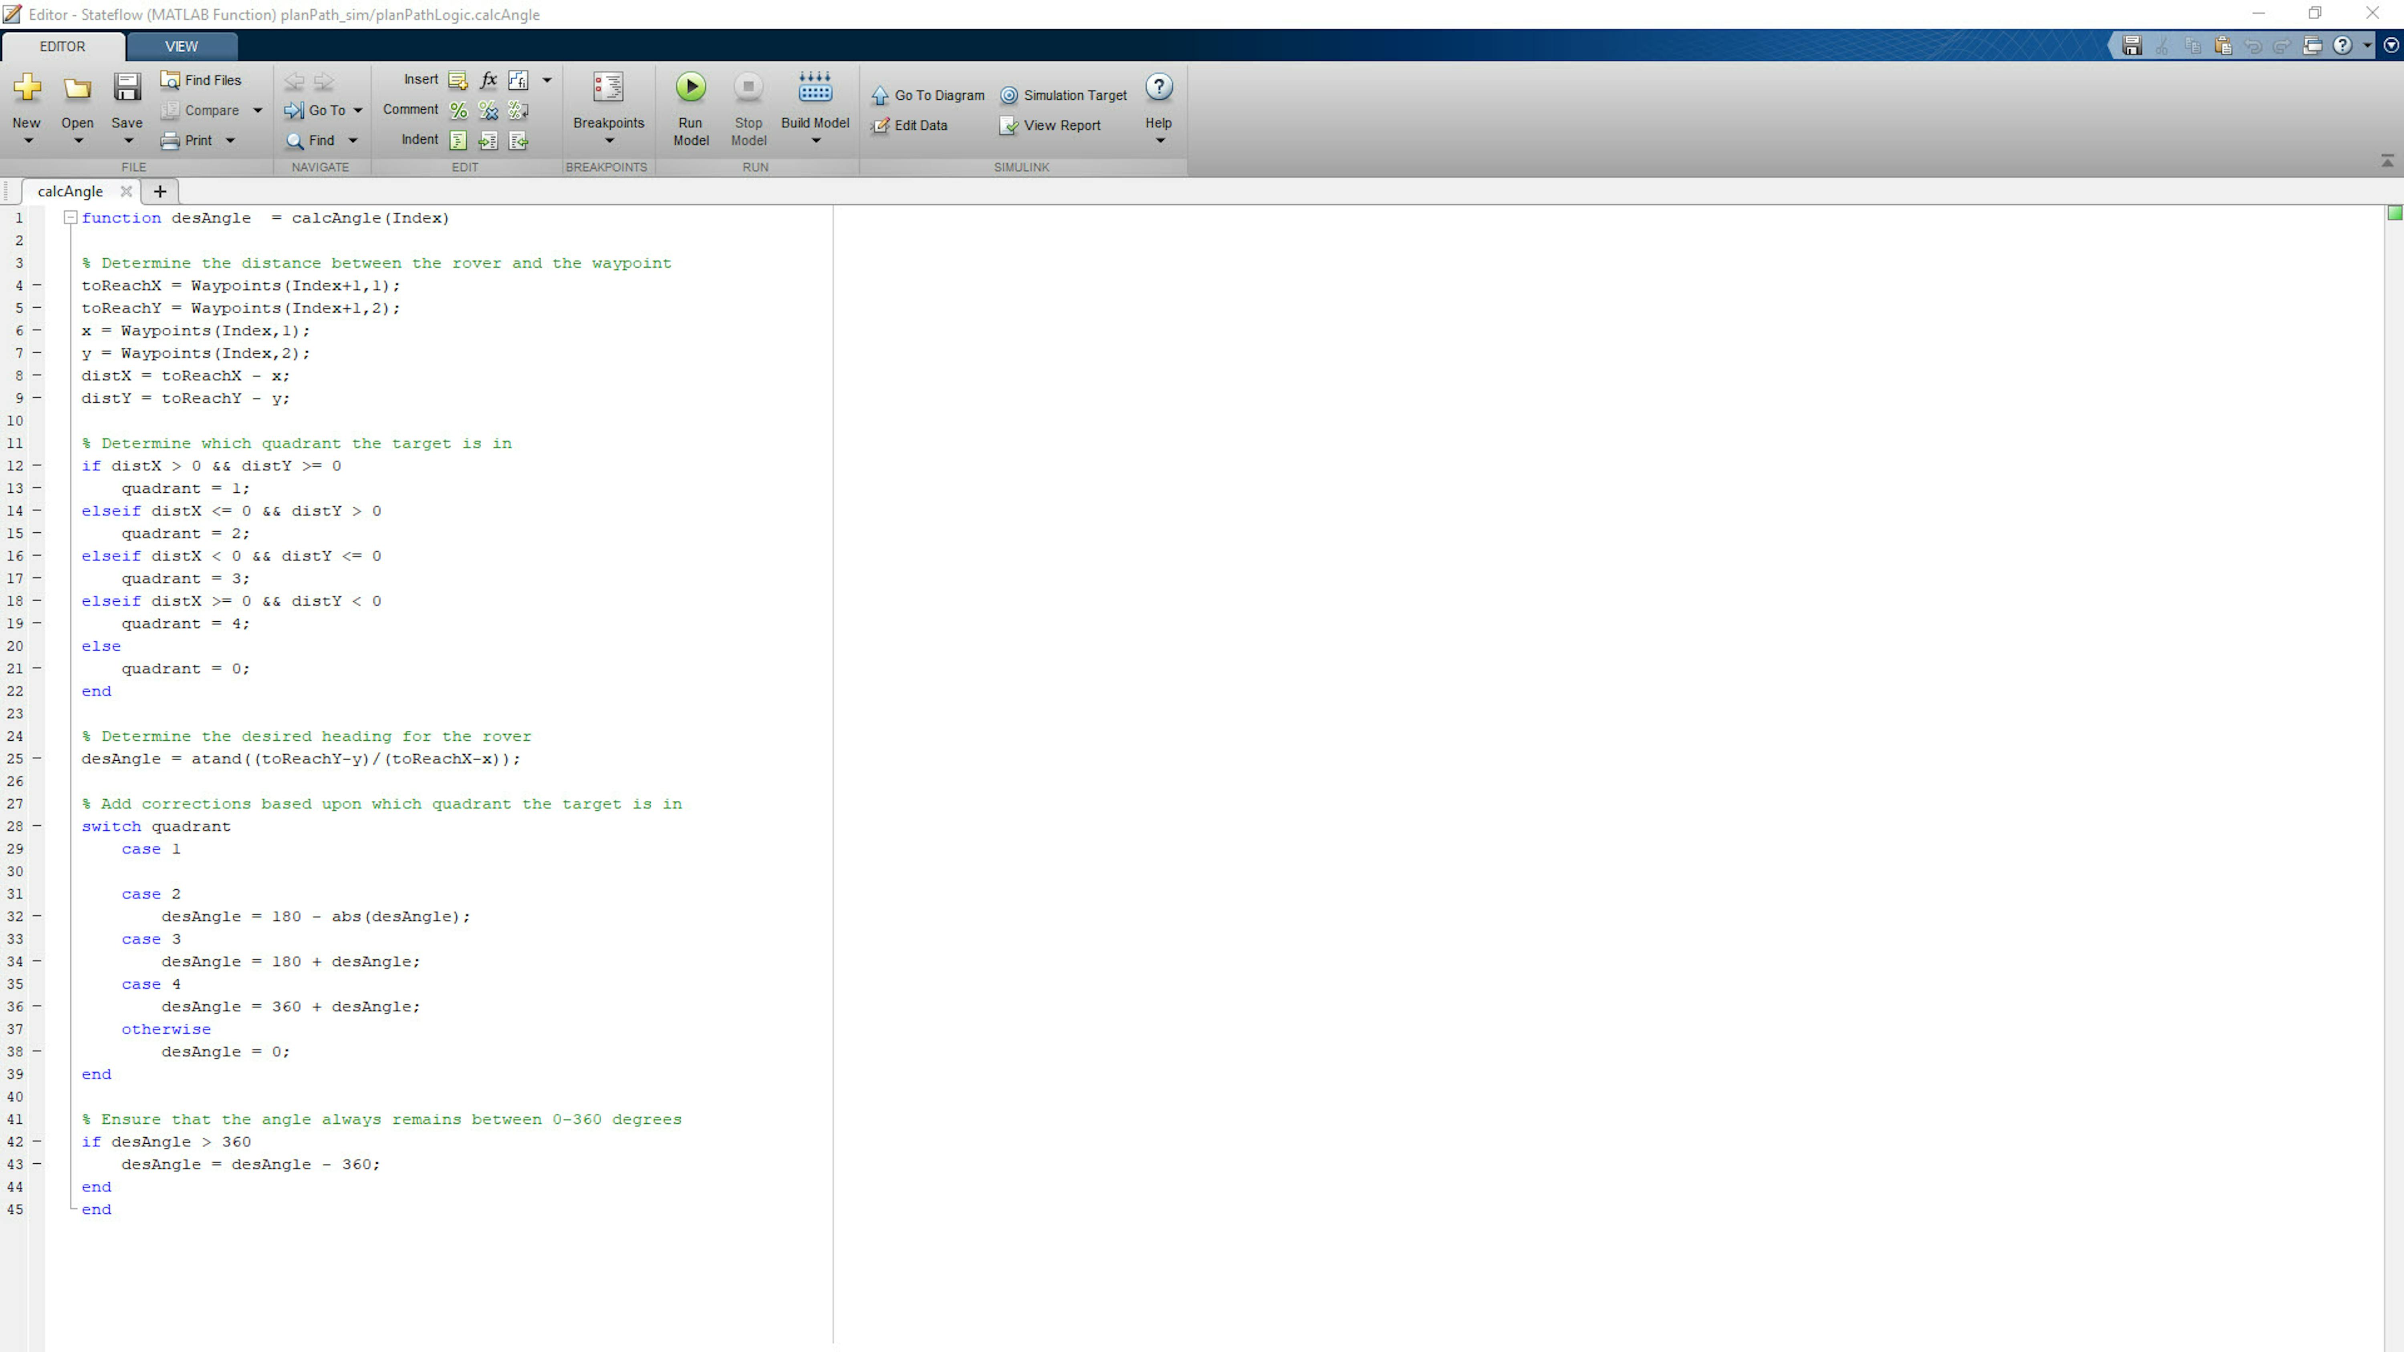Select the calcAngle document tab
Image resolution: width=2404 pixels, height=1352 pixels.
click(x=70, y=191)
